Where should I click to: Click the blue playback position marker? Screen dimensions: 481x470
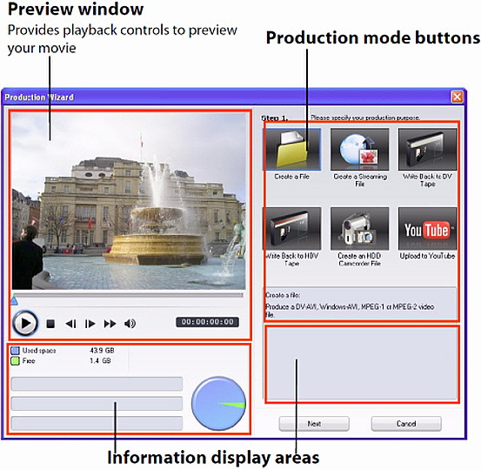(14, 300)
